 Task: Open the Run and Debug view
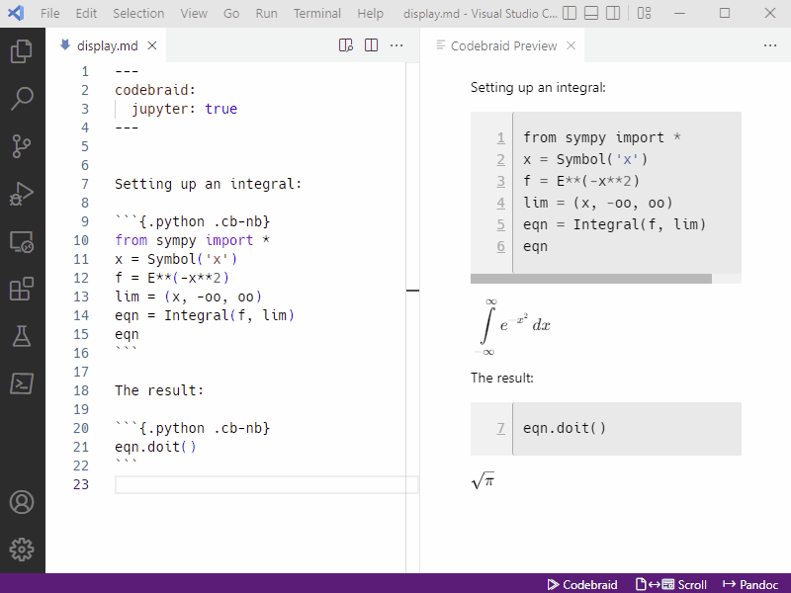point(21,194)
